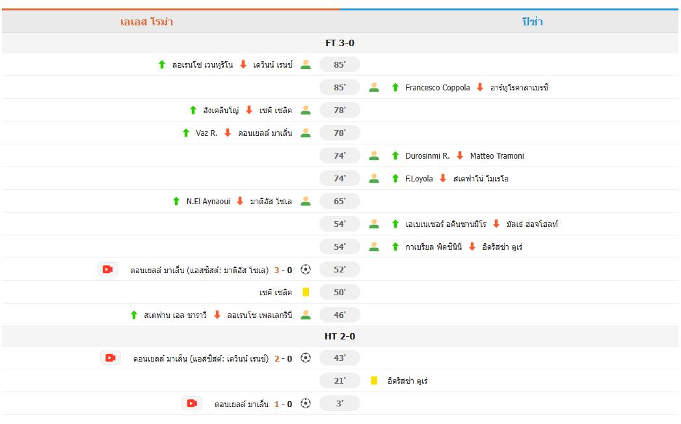Play the first goal clip at minute 3
The width and height of the screenshot is (681, 424).
(x=191, y=403)
